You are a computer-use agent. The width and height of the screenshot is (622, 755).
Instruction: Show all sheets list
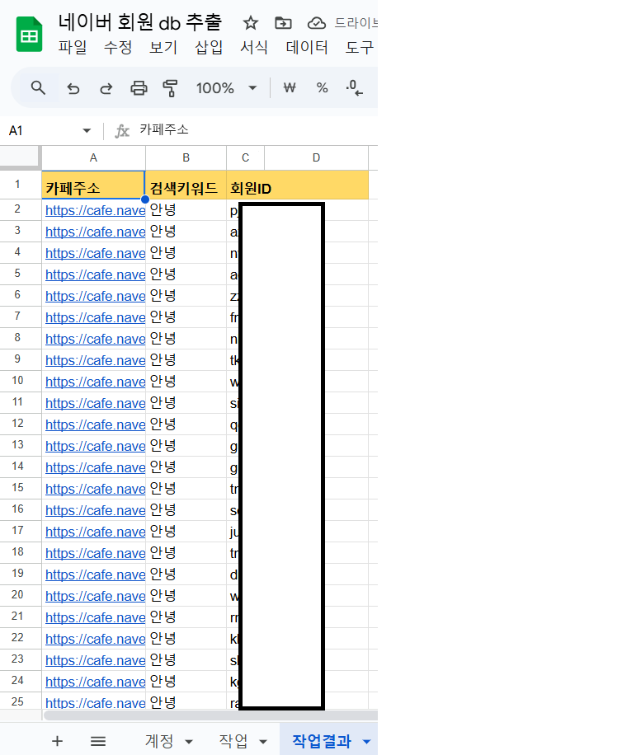pyautogui.click(x=98, y=741)
